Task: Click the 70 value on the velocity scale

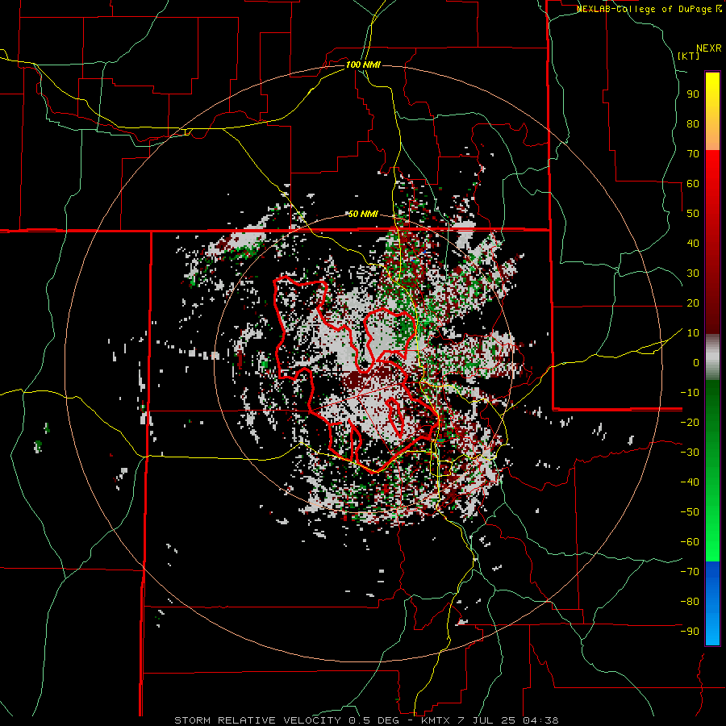Action: coord(693,154)
